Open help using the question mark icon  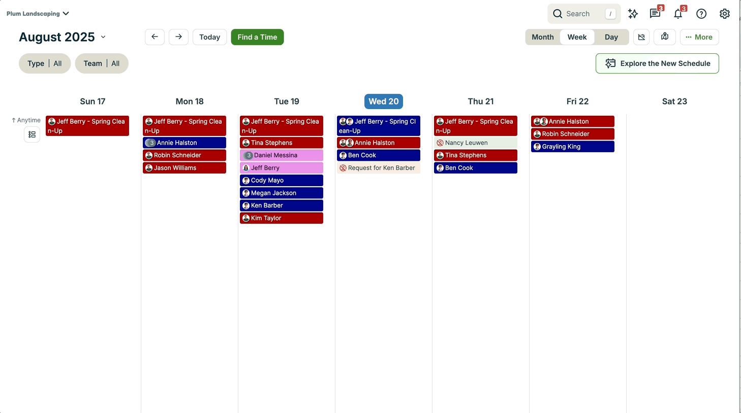pyautogui.click(x=701, y=14)
